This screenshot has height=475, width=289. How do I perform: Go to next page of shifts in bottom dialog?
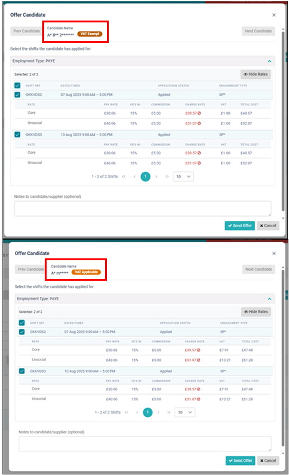click(x=158, y=412)
